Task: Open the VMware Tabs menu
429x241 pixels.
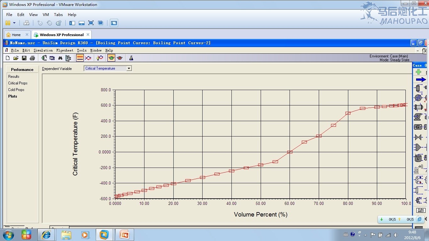Action: pyautogui.click(x=58, y=14)
